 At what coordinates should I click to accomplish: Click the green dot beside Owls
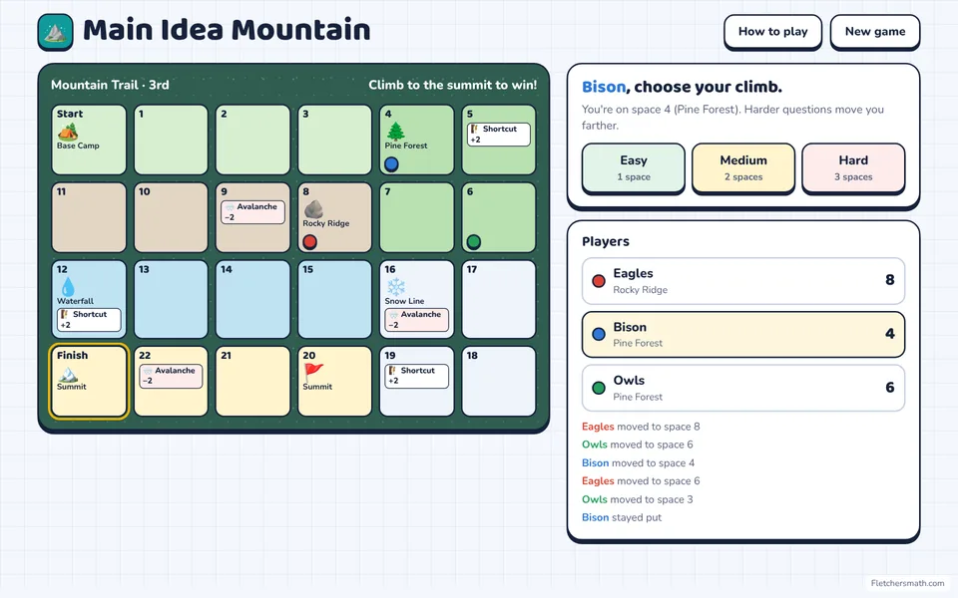tap(599, 388)
